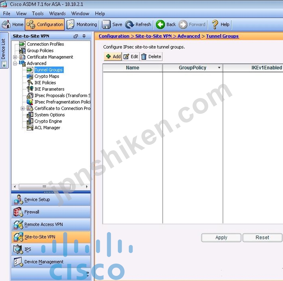The image size is (283, 281).
Task: Select Group Policies tree node
Action: click(x=40, y=50)
